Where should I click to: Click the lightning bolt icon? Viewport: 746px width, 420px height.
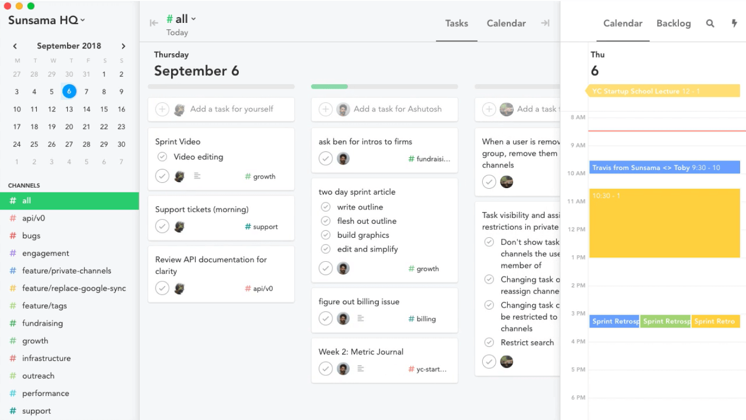pos(734,23)
